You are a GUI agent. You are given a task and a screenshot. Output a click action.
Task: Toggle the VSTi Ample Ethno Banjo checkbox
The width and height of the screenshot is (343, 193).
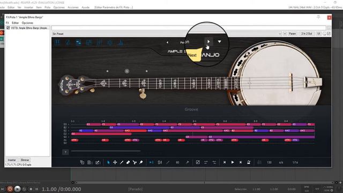click(8, 28)
